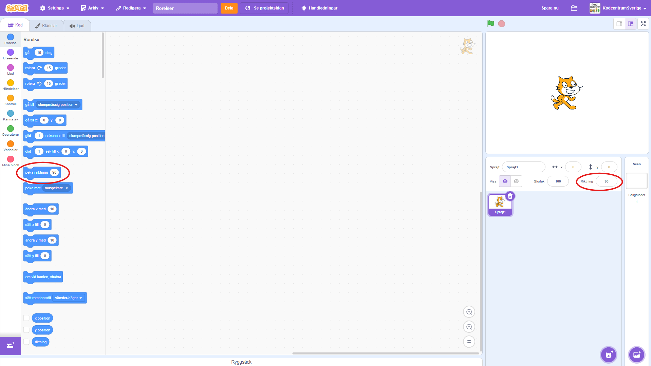Click sprite x coordinate field
Screen dimensions: 651x366
(x=573, y=167)
